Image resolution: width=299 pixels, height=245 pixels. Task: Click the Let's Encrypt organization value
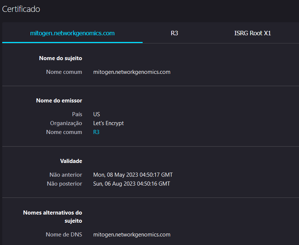pyautogui.click(x=108, y=123)
